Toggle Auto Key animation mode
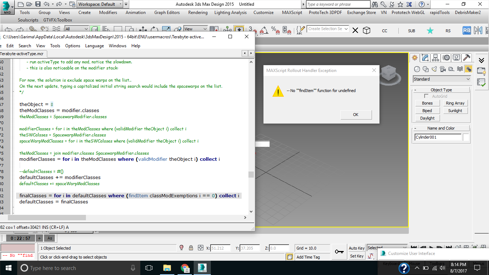The width and height of the screenshot is (489, 275). pyautogui.click(x=357, y=248)
